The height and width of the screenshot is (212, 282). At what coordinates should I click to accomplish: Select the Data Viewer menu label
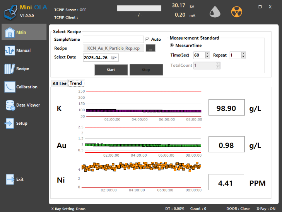click(x=28, y=105)
